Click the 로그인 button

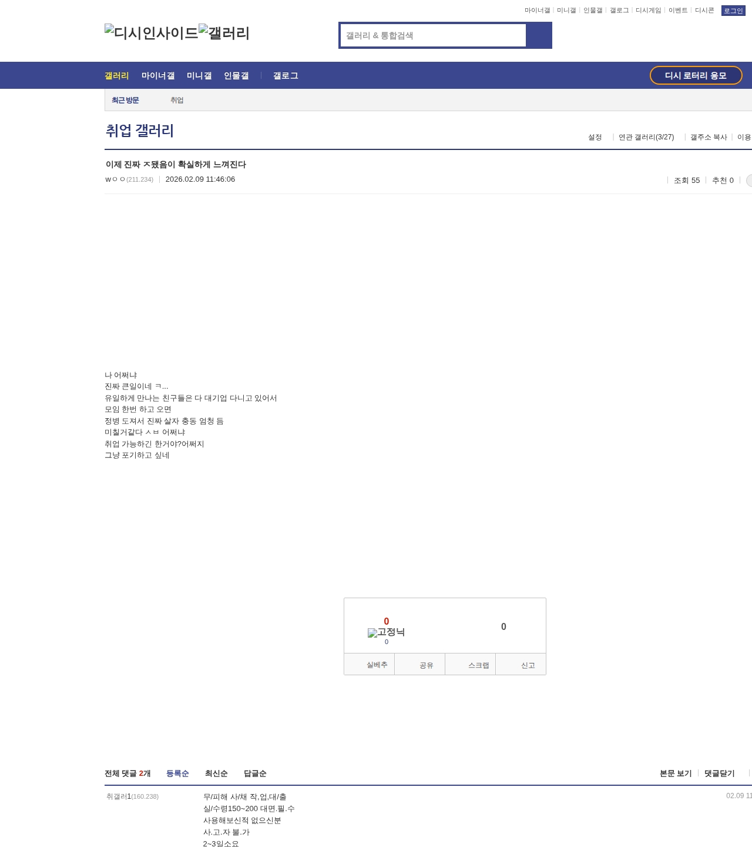pyautogui.click(x=733, y=11)
